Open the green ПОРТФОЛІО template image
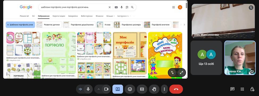The height and width of the screenshot is (96, 259). click(59, 53)
